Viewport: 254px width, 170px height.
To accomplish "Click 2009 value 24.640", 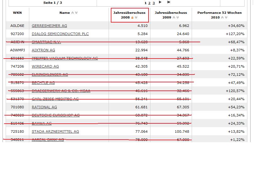I will point(183,34).
